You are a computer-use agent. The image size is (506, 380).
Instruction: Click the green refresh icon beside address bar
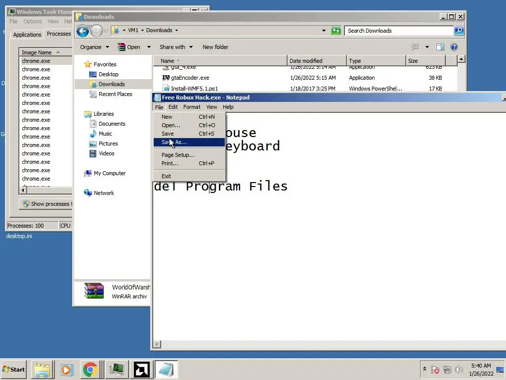point(336,31)
